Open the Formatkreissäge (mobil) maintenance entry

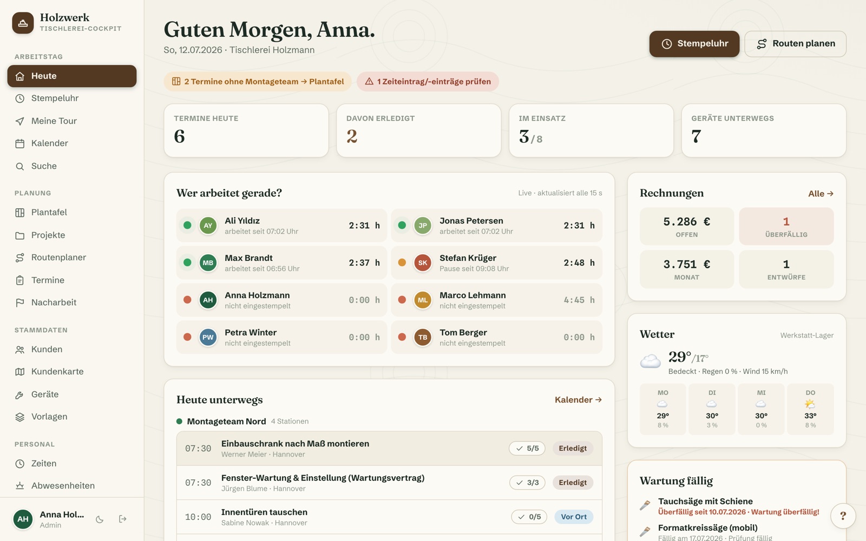point(737,532)
